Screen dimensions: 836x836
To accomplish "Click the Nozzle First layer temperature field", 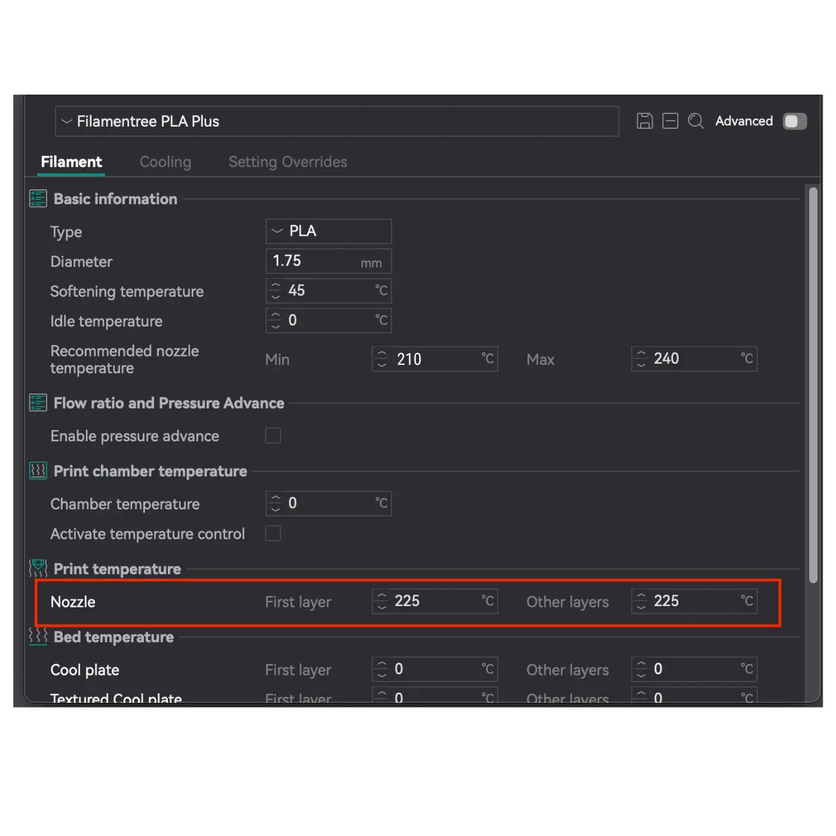I will pyautogui.click(x=436, y=601).
